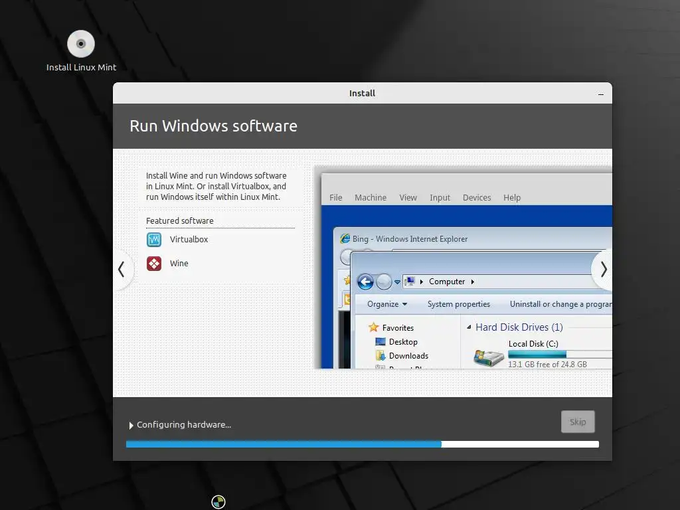Click the Virtualbox application icon
The image size is (680, 510).
[x=154, y=239]
